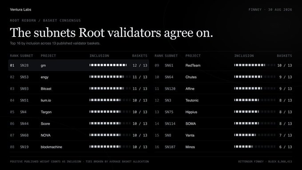Click the gm project row name

click(43, 65)
